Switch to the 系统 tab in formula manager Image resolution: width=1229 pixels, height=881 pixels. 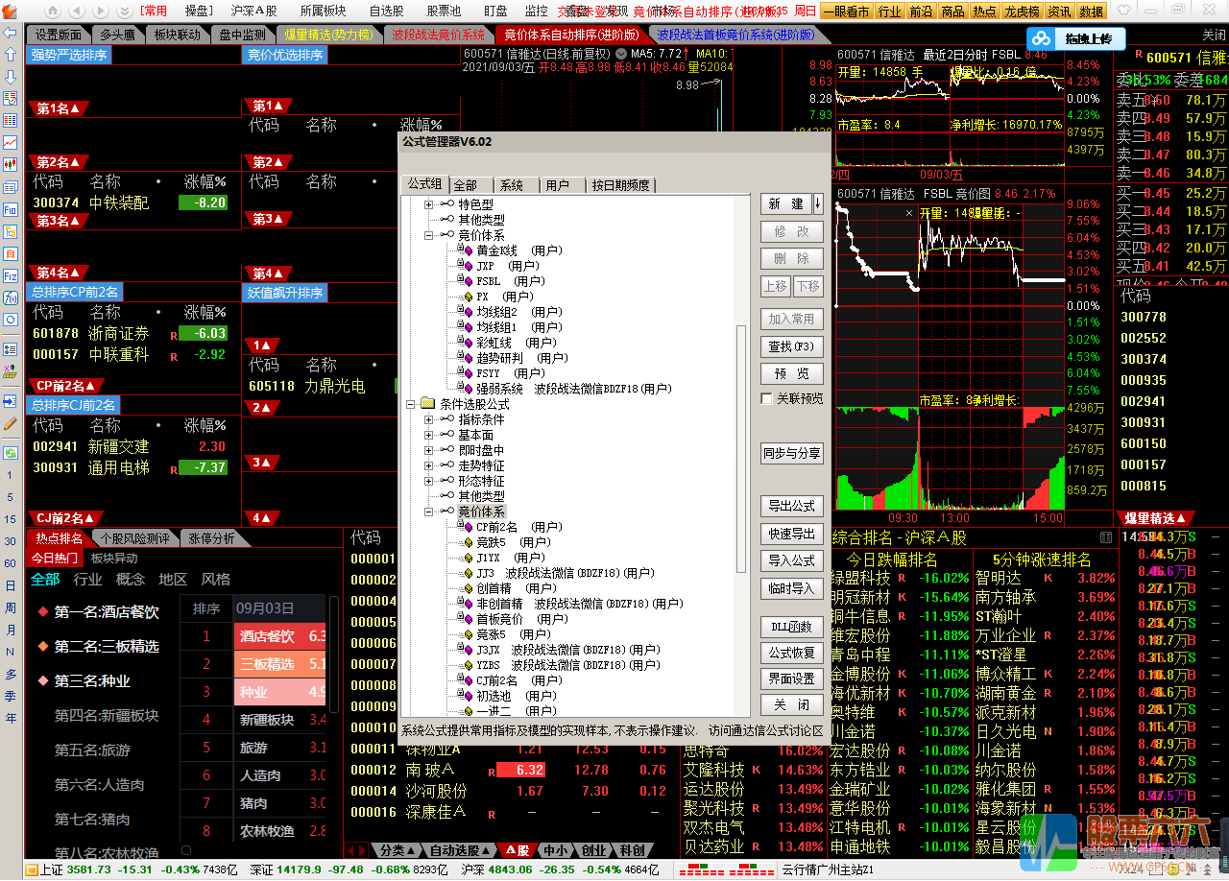[512, 185]
